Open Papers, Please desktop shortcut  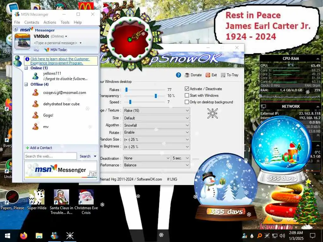(x=12, y=200)
